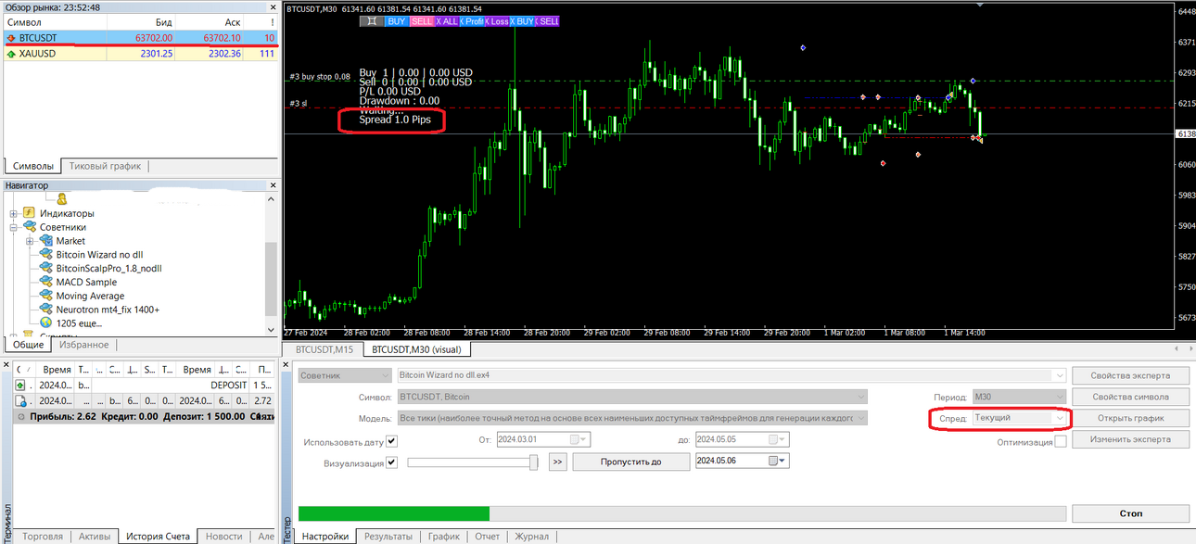Click the Moving Average advisor icon

point(46,296)
